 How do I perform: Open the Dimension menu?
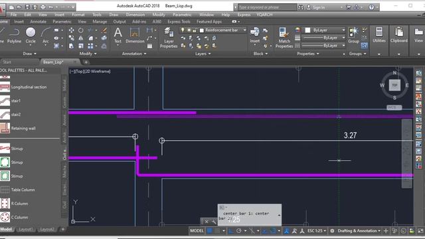(135, 15)
